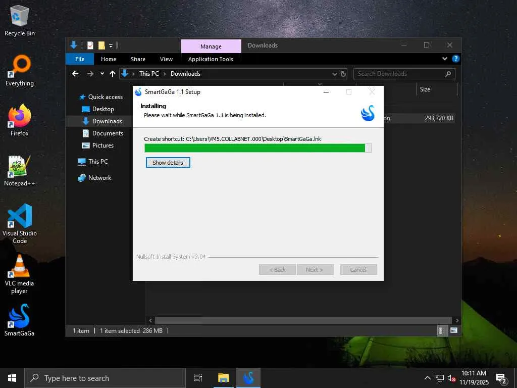
Task: Click the chevron after This PC in address bar
Action: (165, 74)
